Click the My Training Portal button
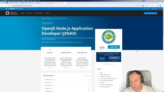The height and width of the screenshot is (92, 164). click(x=151, y=13)
